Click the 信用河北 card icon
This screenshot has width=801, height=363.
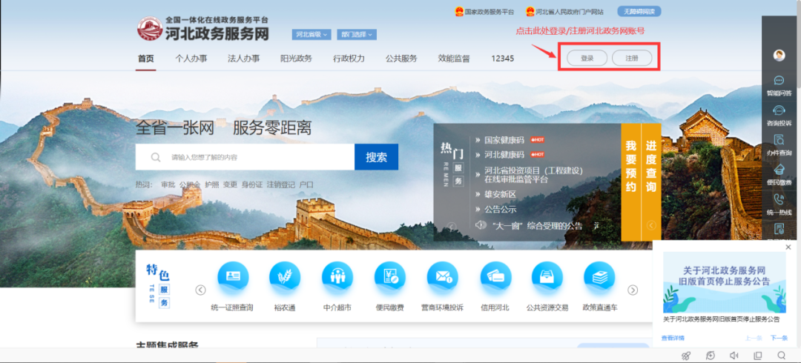point(495,278)
